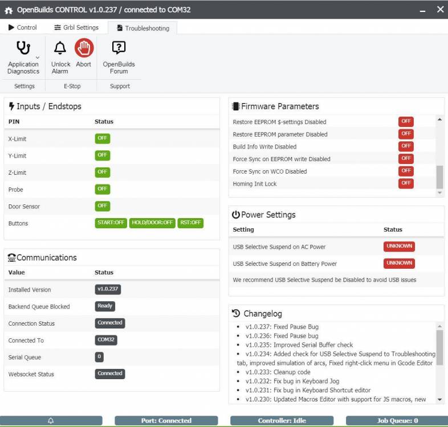Click the RST:OFF badge
Image resolution: width=448 pixels, height=427 pixels.
click(x=190, y=223)
